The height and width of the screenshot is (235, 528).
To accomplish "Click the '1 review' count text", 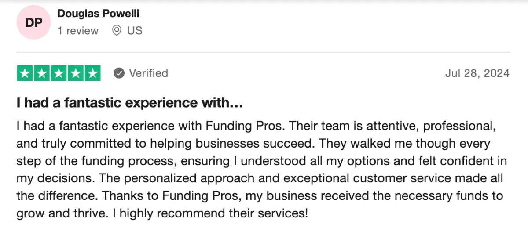I will pos(78,31).
